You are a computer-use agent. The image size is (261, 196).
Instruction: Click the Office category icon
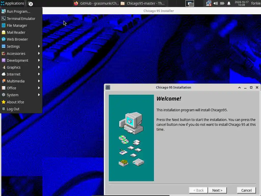[4, 88]
